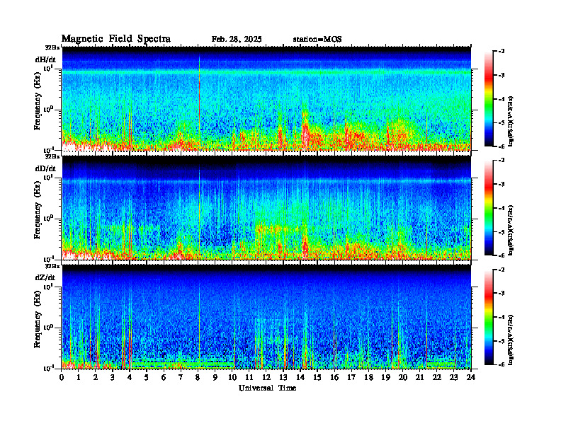
Task: Click inside the dZ/dt spectrogram plot
Action: tap(266, 316)
